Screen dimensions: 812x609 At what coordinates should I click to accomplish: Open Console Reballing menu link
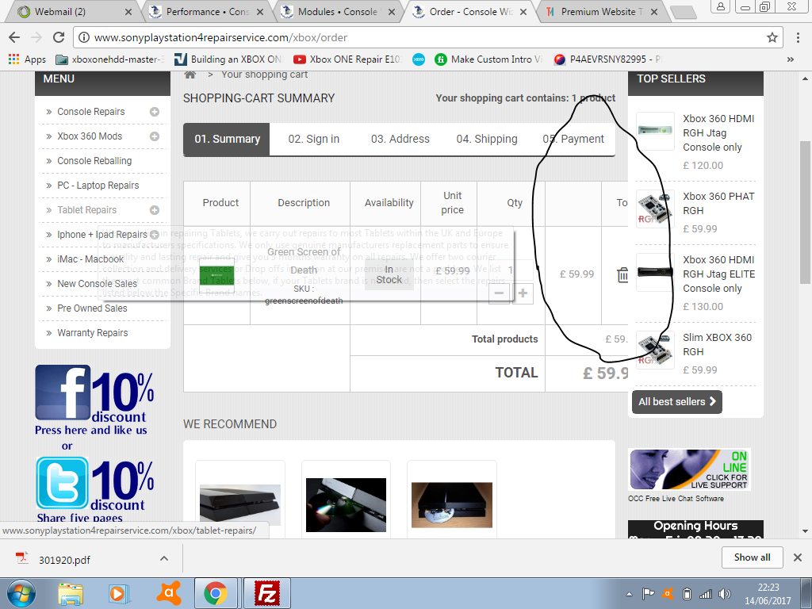[94, 161]
